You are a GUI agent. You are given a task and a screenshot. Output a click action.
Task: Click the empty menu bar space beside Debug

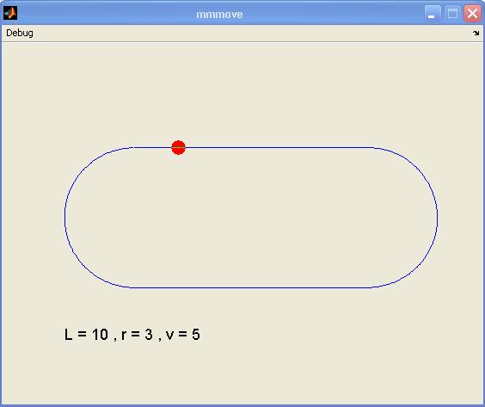(248, 33)
